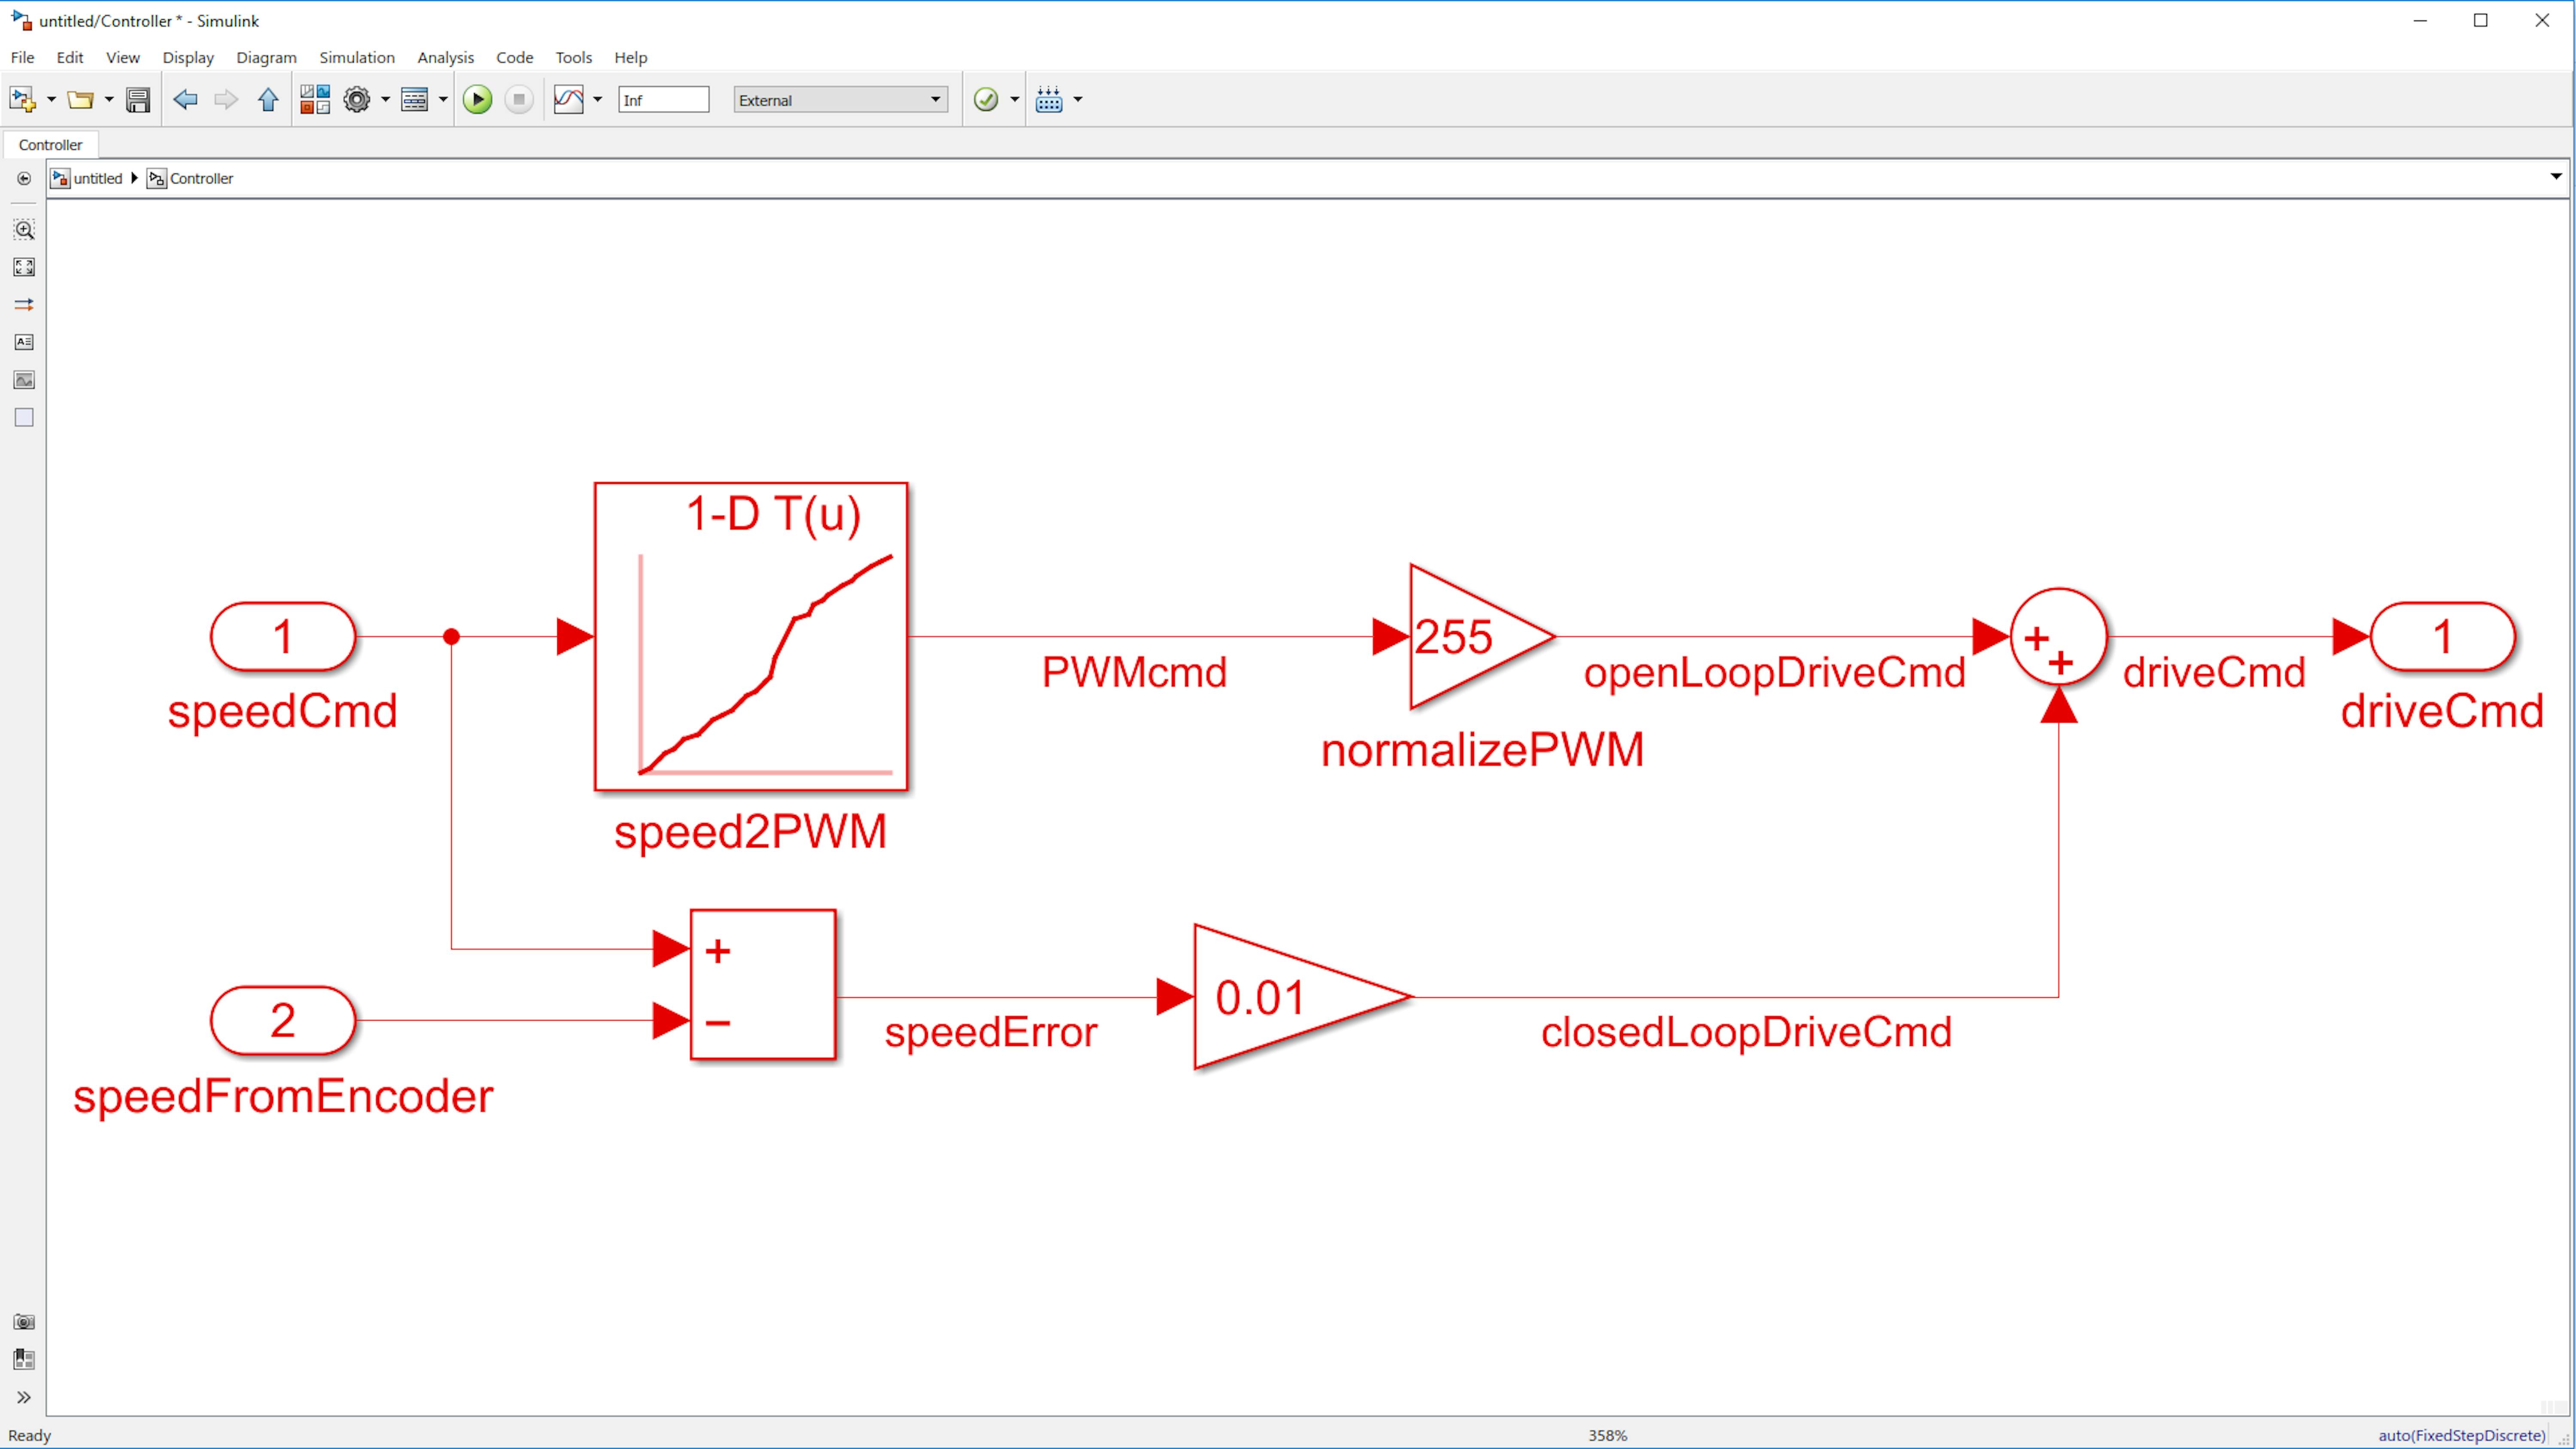Click Fit to View palette icon
Image resolution: width=2576 pixels, height=1449 pixels.
(24, 267)
